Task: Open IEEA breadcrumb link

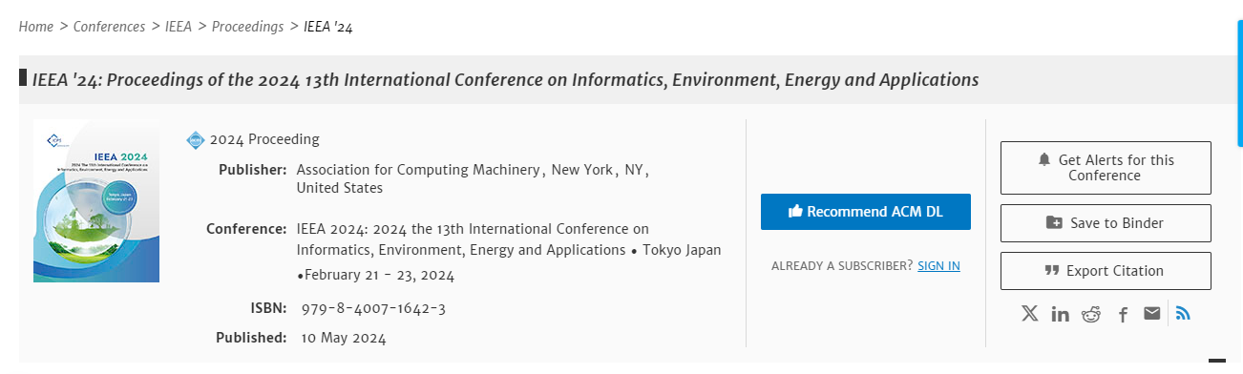Action: click(x=179, y=27)
